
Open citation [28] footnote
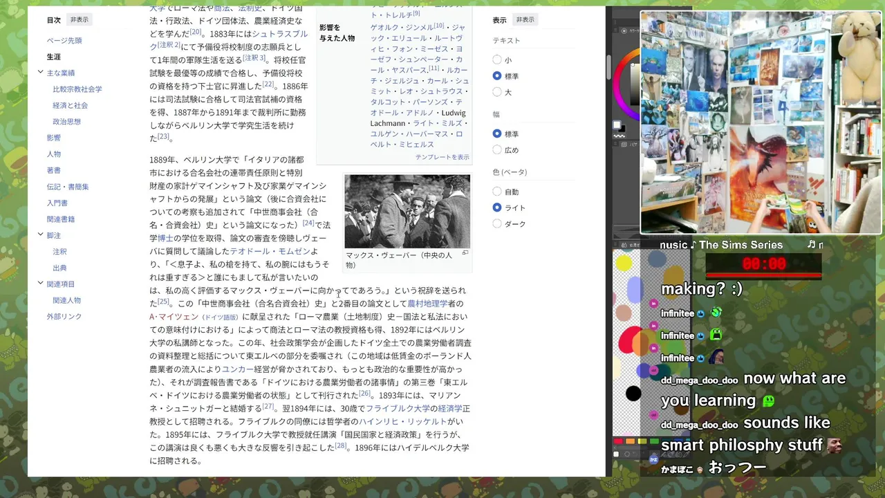coord(340,445)
